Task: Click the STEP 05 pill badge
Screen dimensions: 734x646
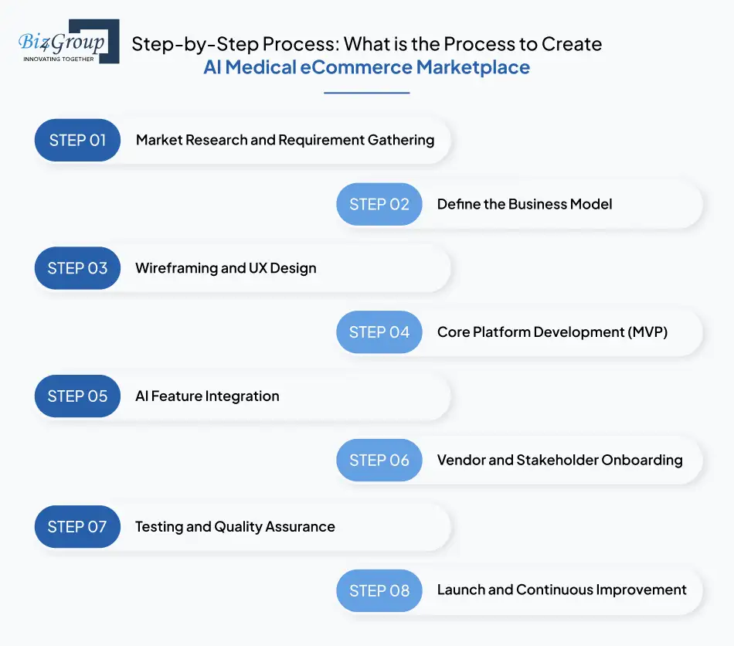Action: [x=78, y=396]
